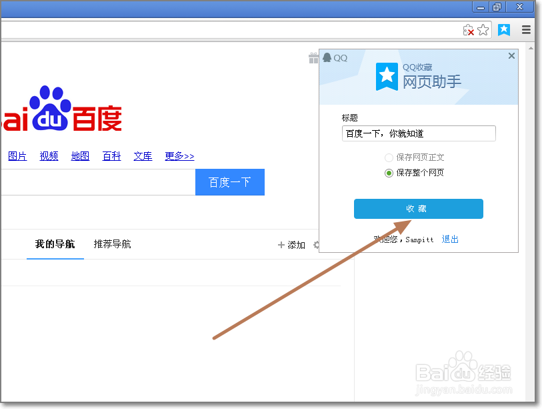This screenshot has height=409, width=542.
Task: Click the page scrollbar up arrow
Action: 531,48
